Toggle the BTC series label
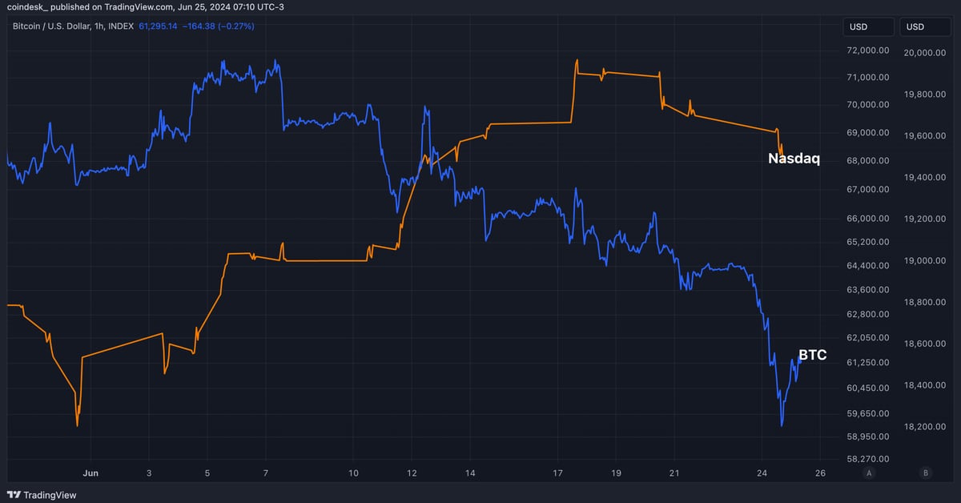 click(812, 354)
